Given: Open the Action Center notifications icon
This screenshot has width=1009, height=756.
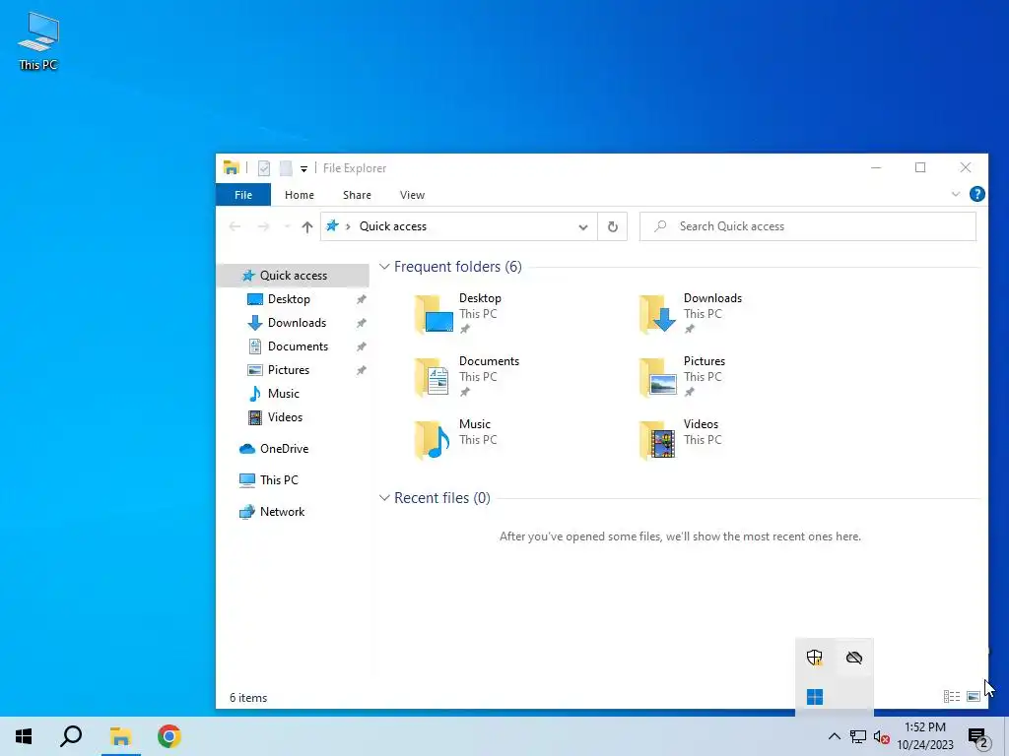Looking at the screenshot, I should (978, 736).
